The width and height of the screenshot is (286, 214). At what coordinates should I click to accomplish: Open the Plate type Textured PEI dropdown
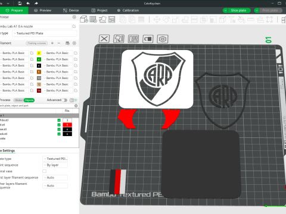[45, 33]
